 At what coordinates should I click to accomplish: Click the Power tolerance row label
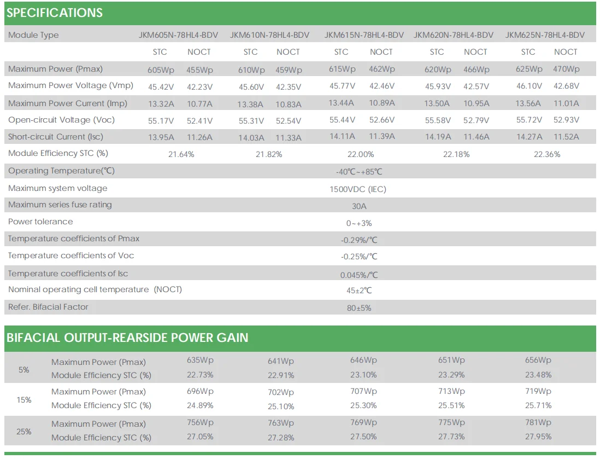(x=40, y=222)
